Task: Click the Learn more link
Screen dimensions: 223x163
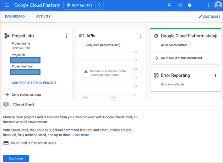Action: (81, 135)
